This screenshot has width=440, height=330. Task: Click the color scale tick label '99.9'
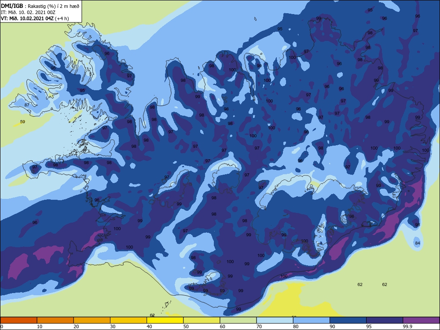[x=407, y=326]
